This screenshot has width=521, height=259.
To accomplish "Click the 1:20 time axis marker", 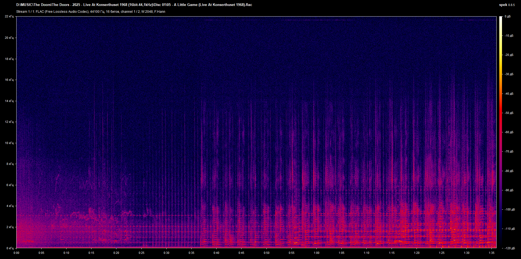I will [417, 253].
